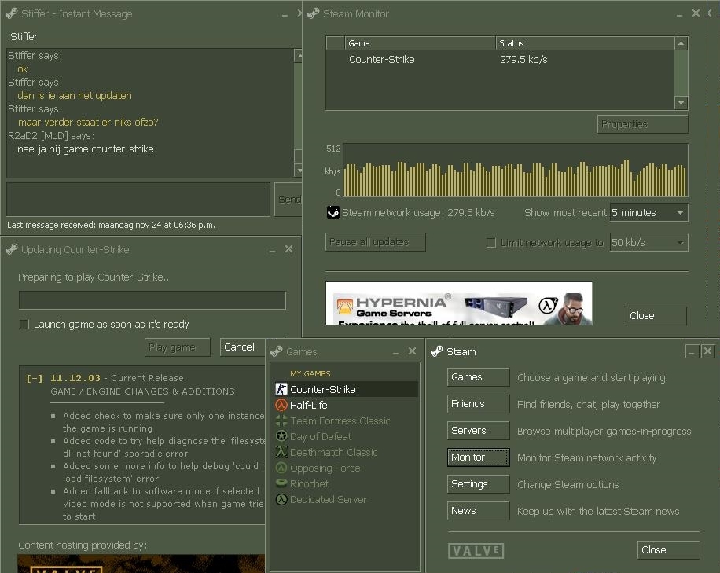Viewport: 720px width, 573px height.
Task: Click Pause all updates button
Action: click(376, 242)
